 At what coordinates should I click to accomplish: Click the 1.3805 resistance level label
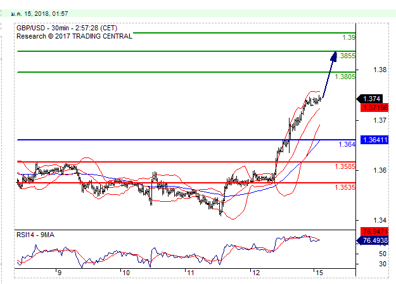click(345, 77)
